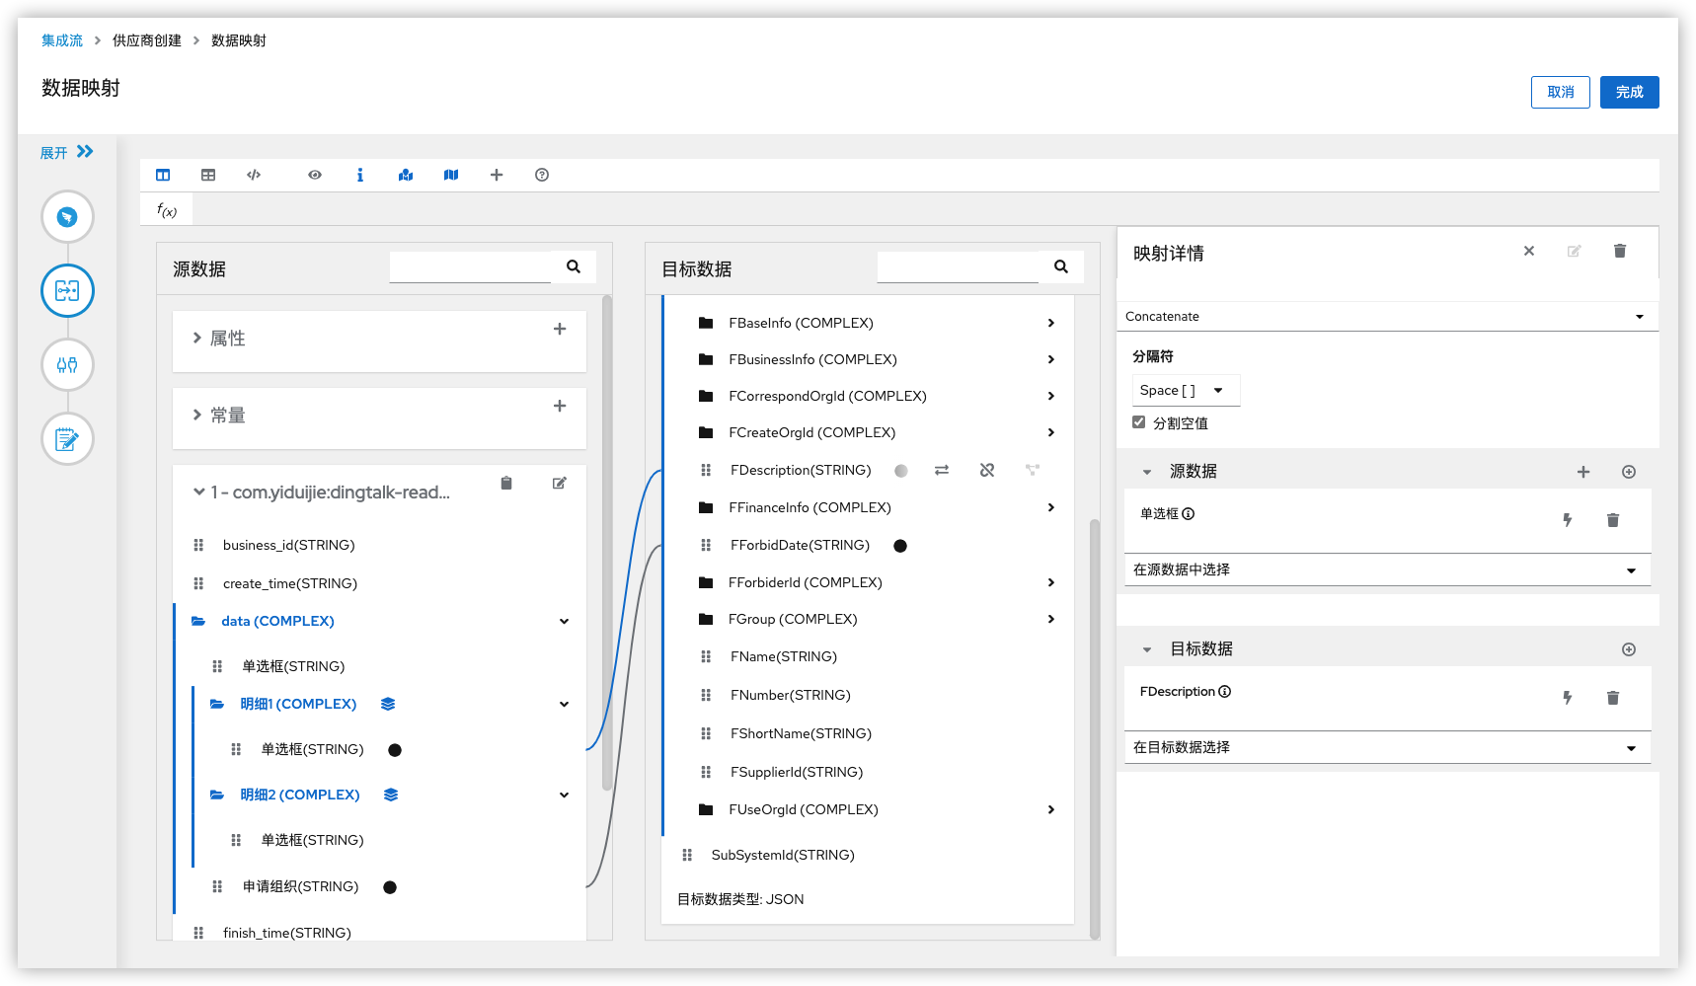Toggle show unmapped fields map icon

(x=451, y=175)
